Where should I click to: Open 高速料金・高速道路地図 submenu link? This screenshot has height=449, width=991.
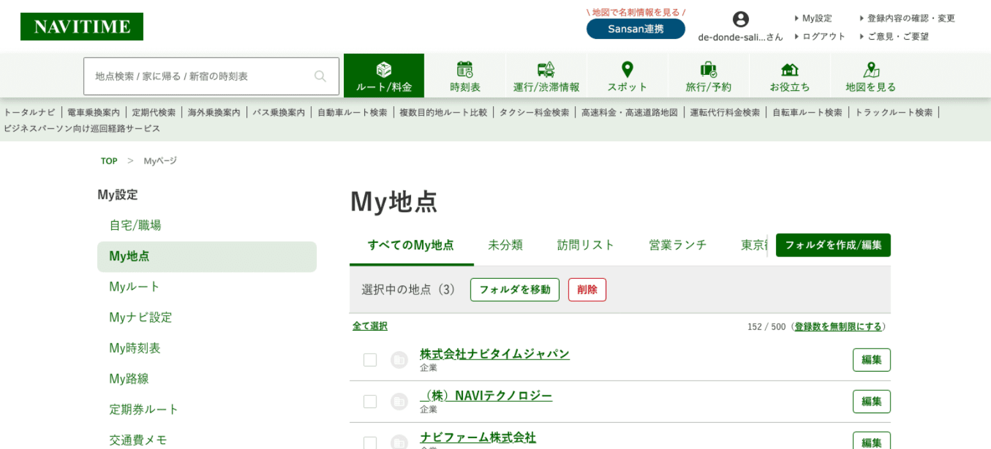(x=629, y=113)
